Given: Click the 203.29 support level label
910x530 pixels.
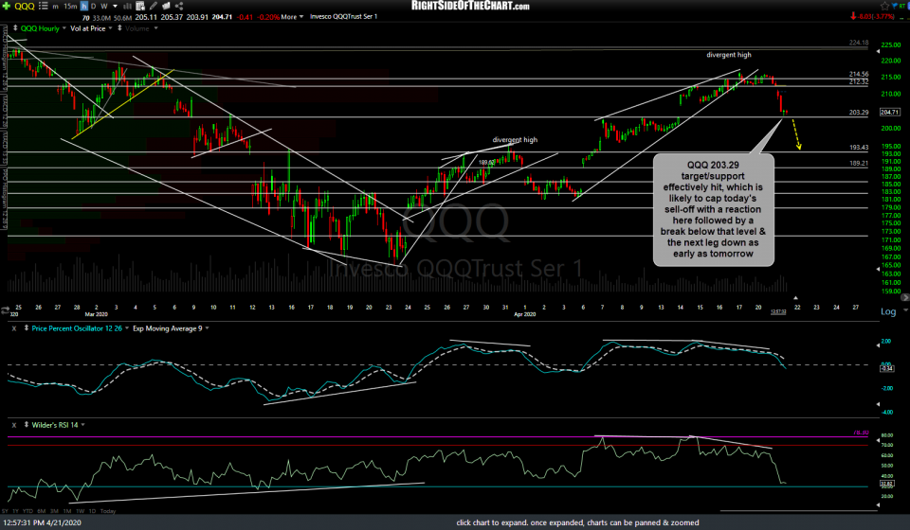Looking at the screenshot, I should coord(859,113).
